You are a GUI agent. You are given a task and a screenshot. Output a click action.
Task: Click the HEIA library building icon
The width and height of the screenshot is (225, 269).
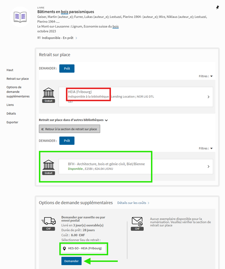pyautogui.click(x=49, y=92)
